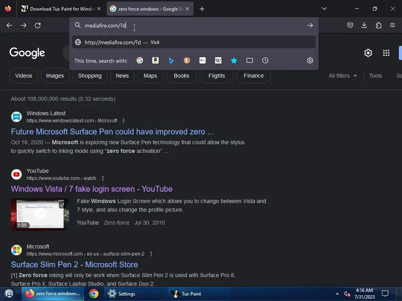The image size is (402, 301).
Task: Search this time with Google
Action: click(x=140, y=60)
